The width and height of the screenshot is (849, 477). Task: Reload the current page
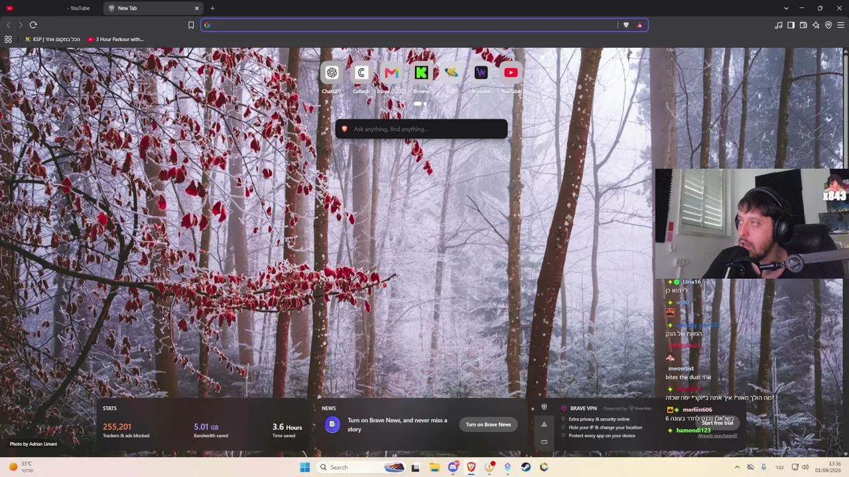point(33,25)
